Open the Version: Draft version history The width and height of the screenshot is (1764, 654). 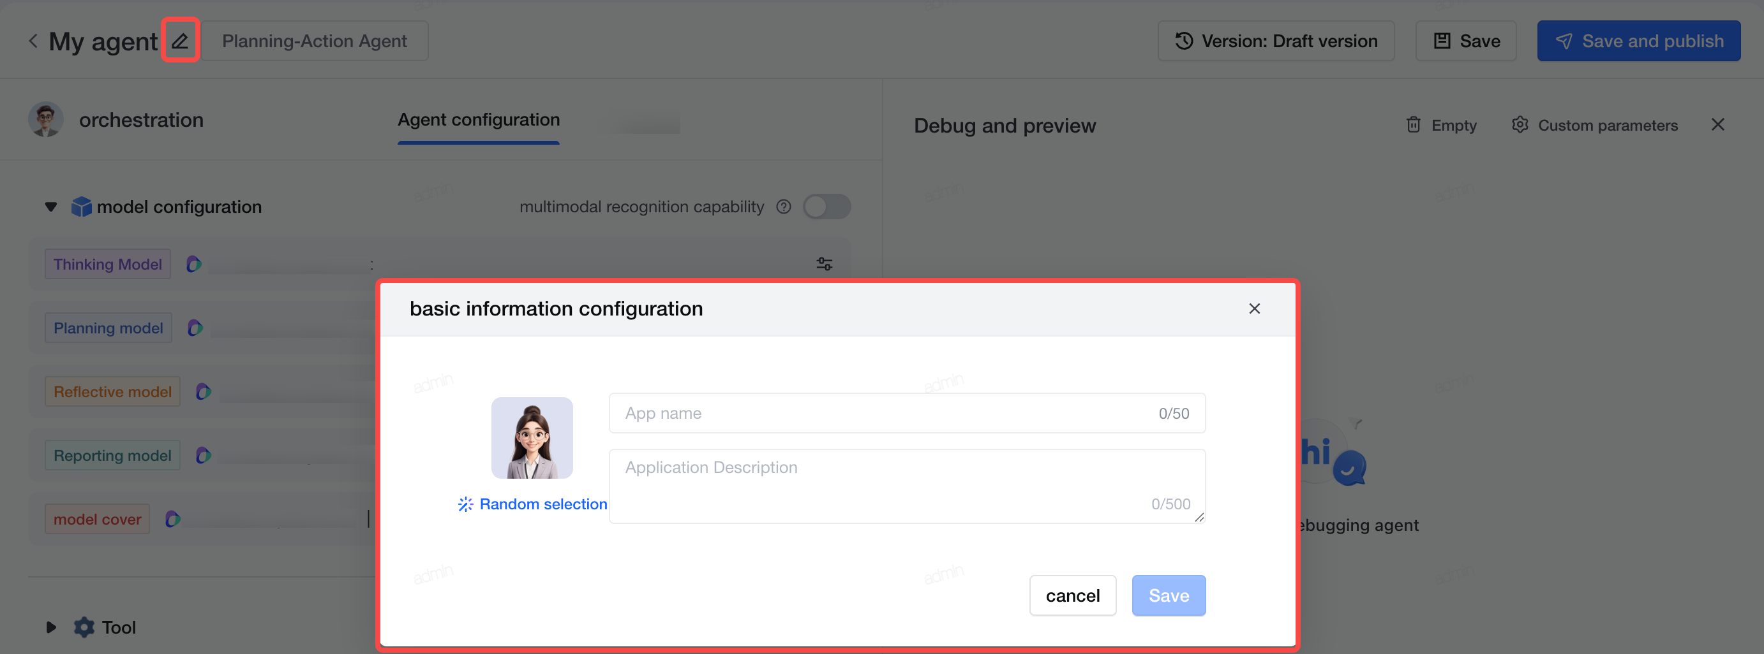(1276, 41)
